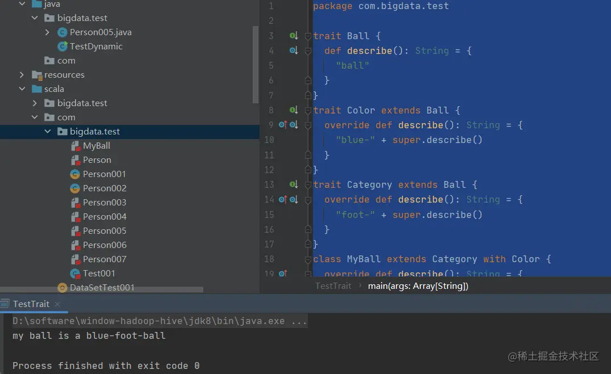Click 'MyBall' in the class declaration line 18

point(363,259)
